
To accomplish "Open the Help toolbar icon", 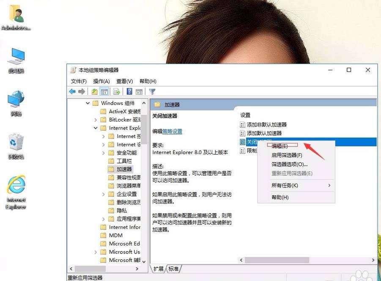I will point(129,91).
